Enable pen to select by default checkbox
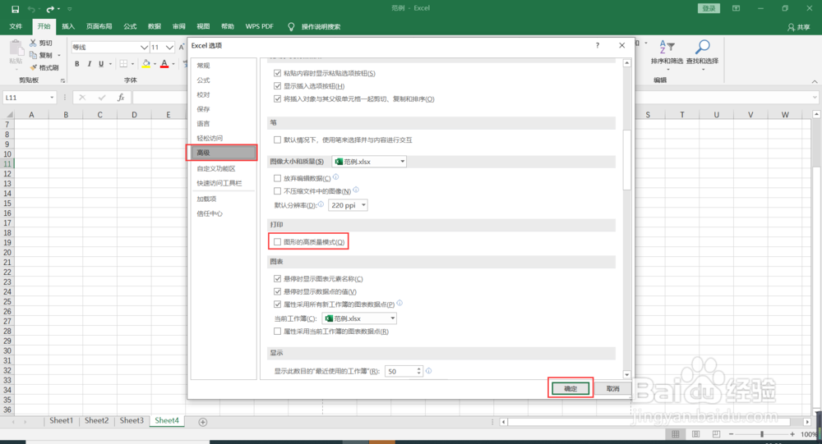The height and width of the screenshot is (444, 822). click(x=277, y=140)
